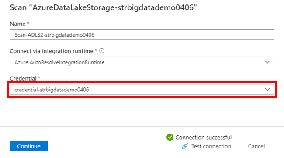Click the horizontal divider above Continue
The image size is (284, 158).
pos(142,126)
